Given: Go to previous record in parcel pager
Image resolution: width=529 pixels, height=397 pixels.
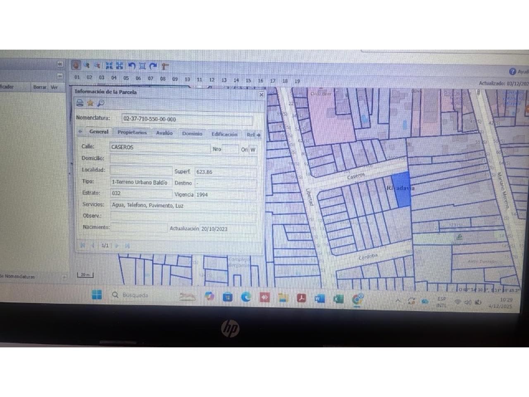Looking at the screenshot, I should pos(93,245).
